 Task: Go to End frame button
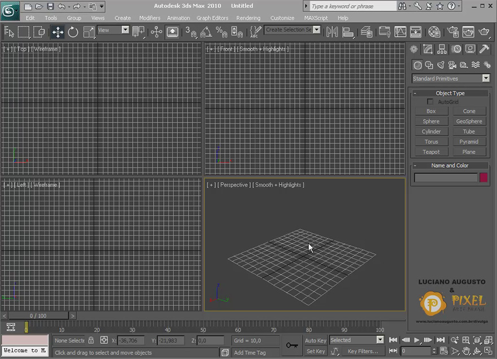tap(441, 340)
